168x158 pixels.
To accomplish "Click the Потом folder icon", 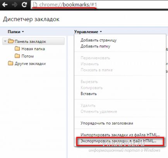I will pos(17,56).
